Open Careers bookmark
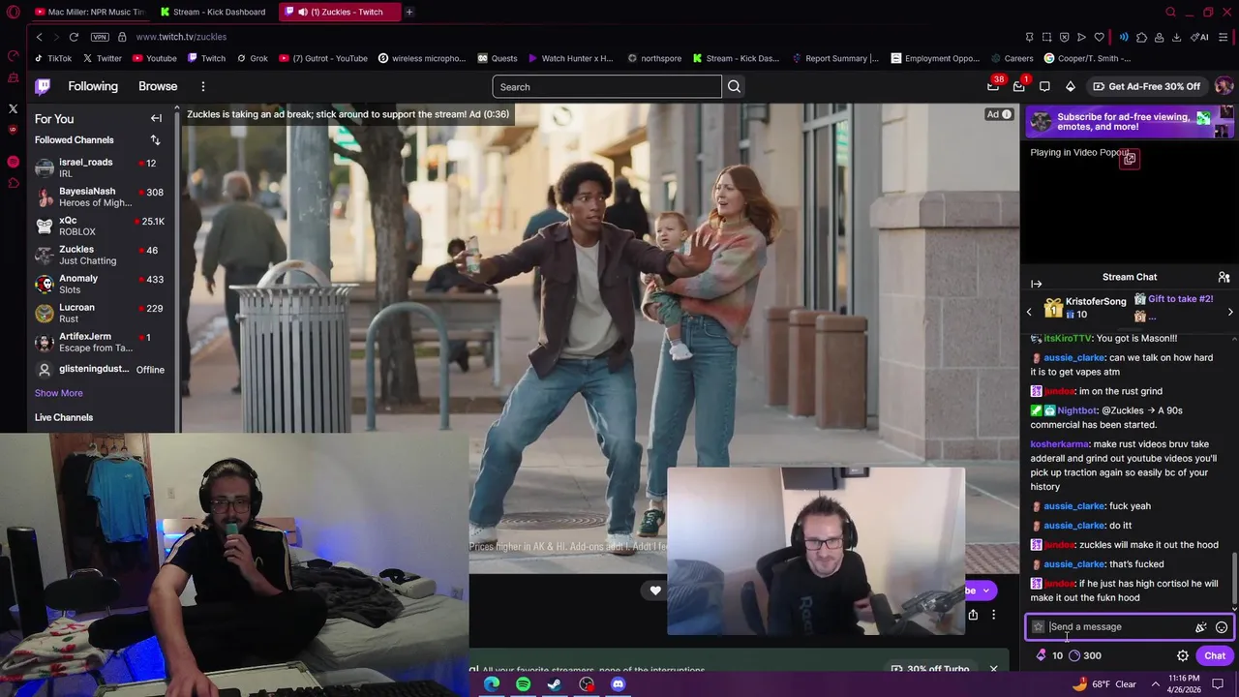Screen dimensions: 1239x697 [x=1011, y=58]
